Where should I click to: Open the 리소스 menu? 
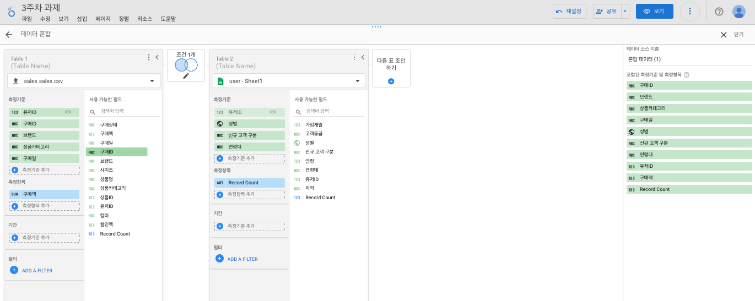pyautogui.click(x=145, y=19)
